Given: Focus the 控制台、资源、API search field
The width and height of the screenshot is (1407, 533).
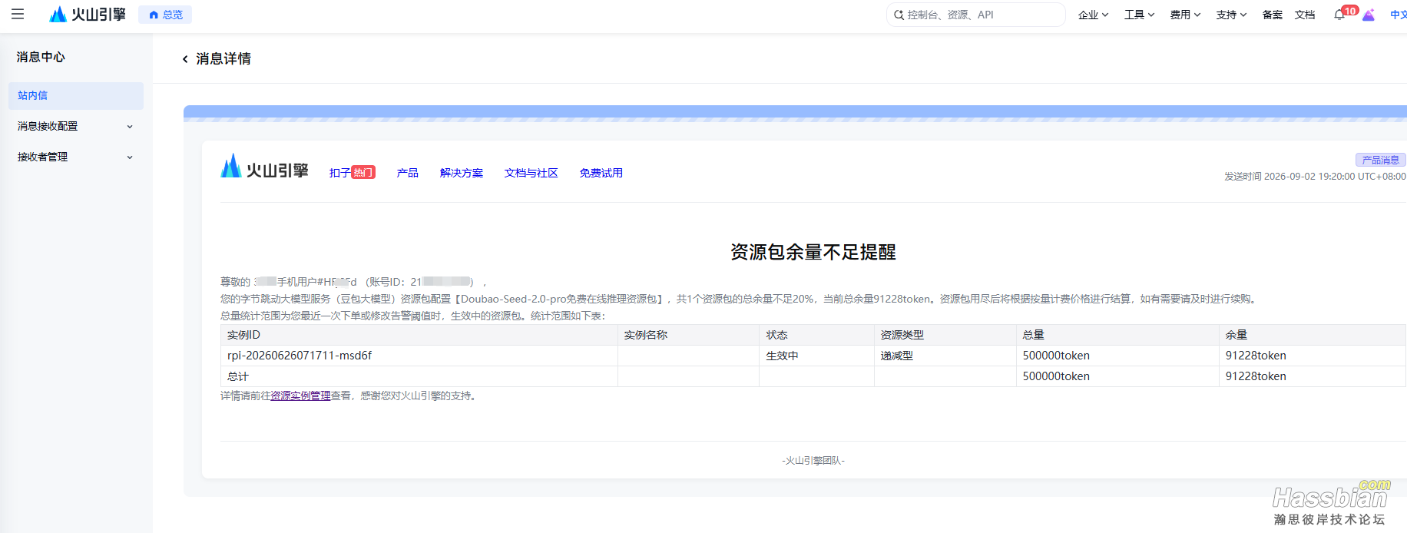Looking at the screenshot, I should pos(975,15).
